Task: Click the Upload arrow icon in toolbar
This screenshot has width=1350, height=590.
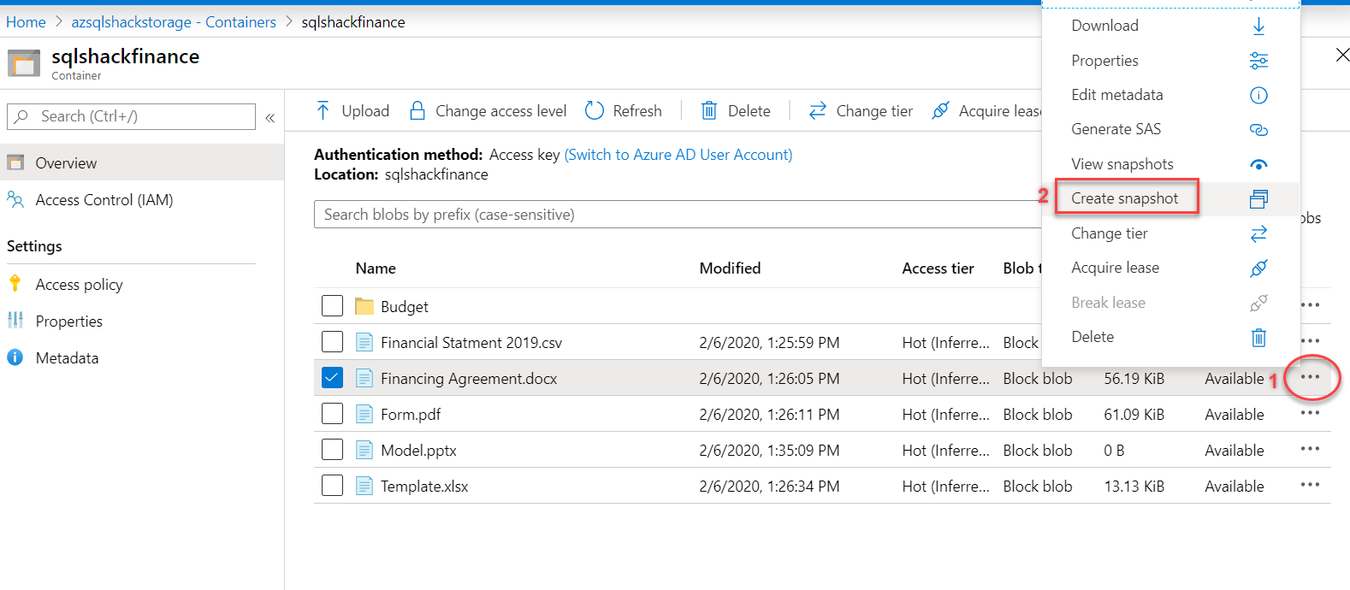Action: pos(323,110)
